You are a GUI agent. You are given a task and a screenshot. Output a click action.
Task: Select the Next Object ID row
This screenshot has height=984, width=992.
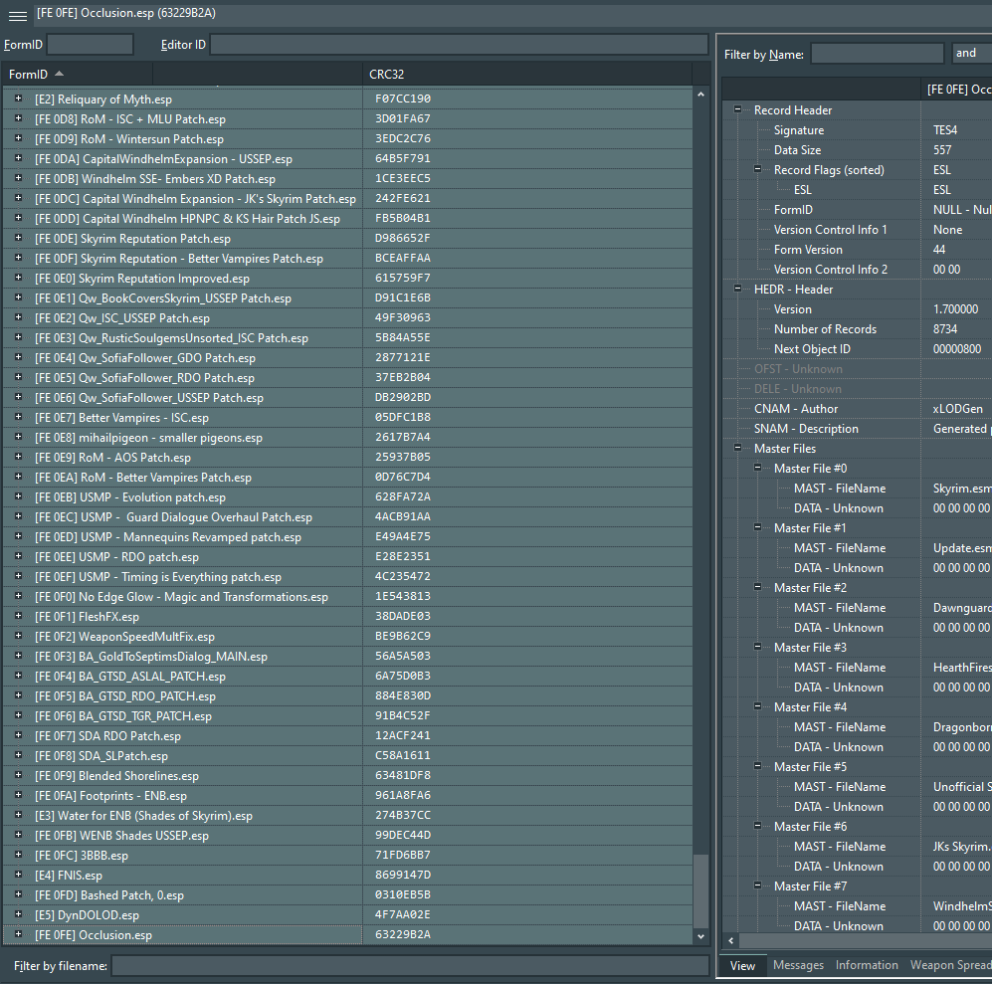[858, 348]
